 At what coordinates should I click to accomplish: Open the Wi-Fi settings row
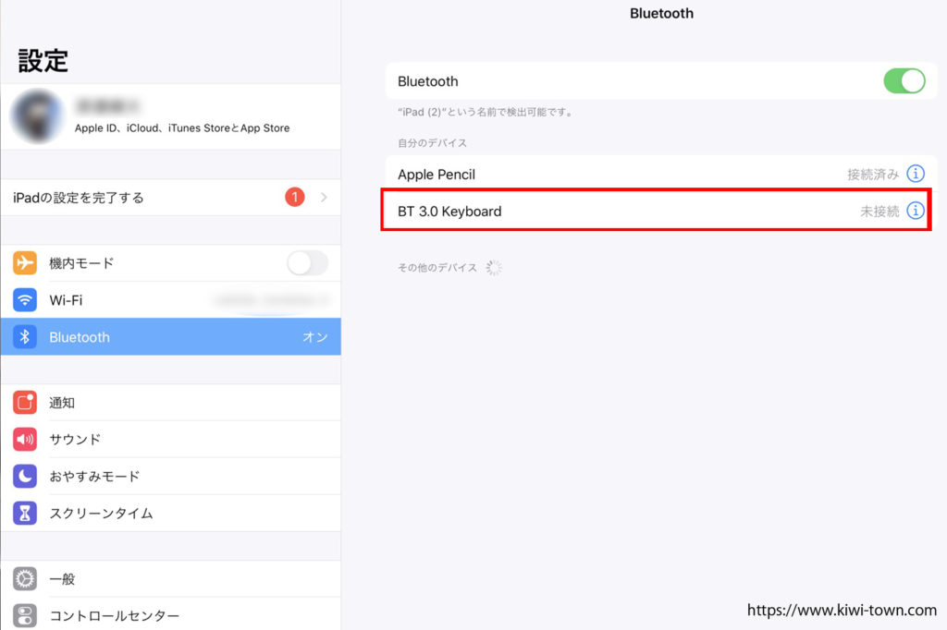[x=171, y=300]
